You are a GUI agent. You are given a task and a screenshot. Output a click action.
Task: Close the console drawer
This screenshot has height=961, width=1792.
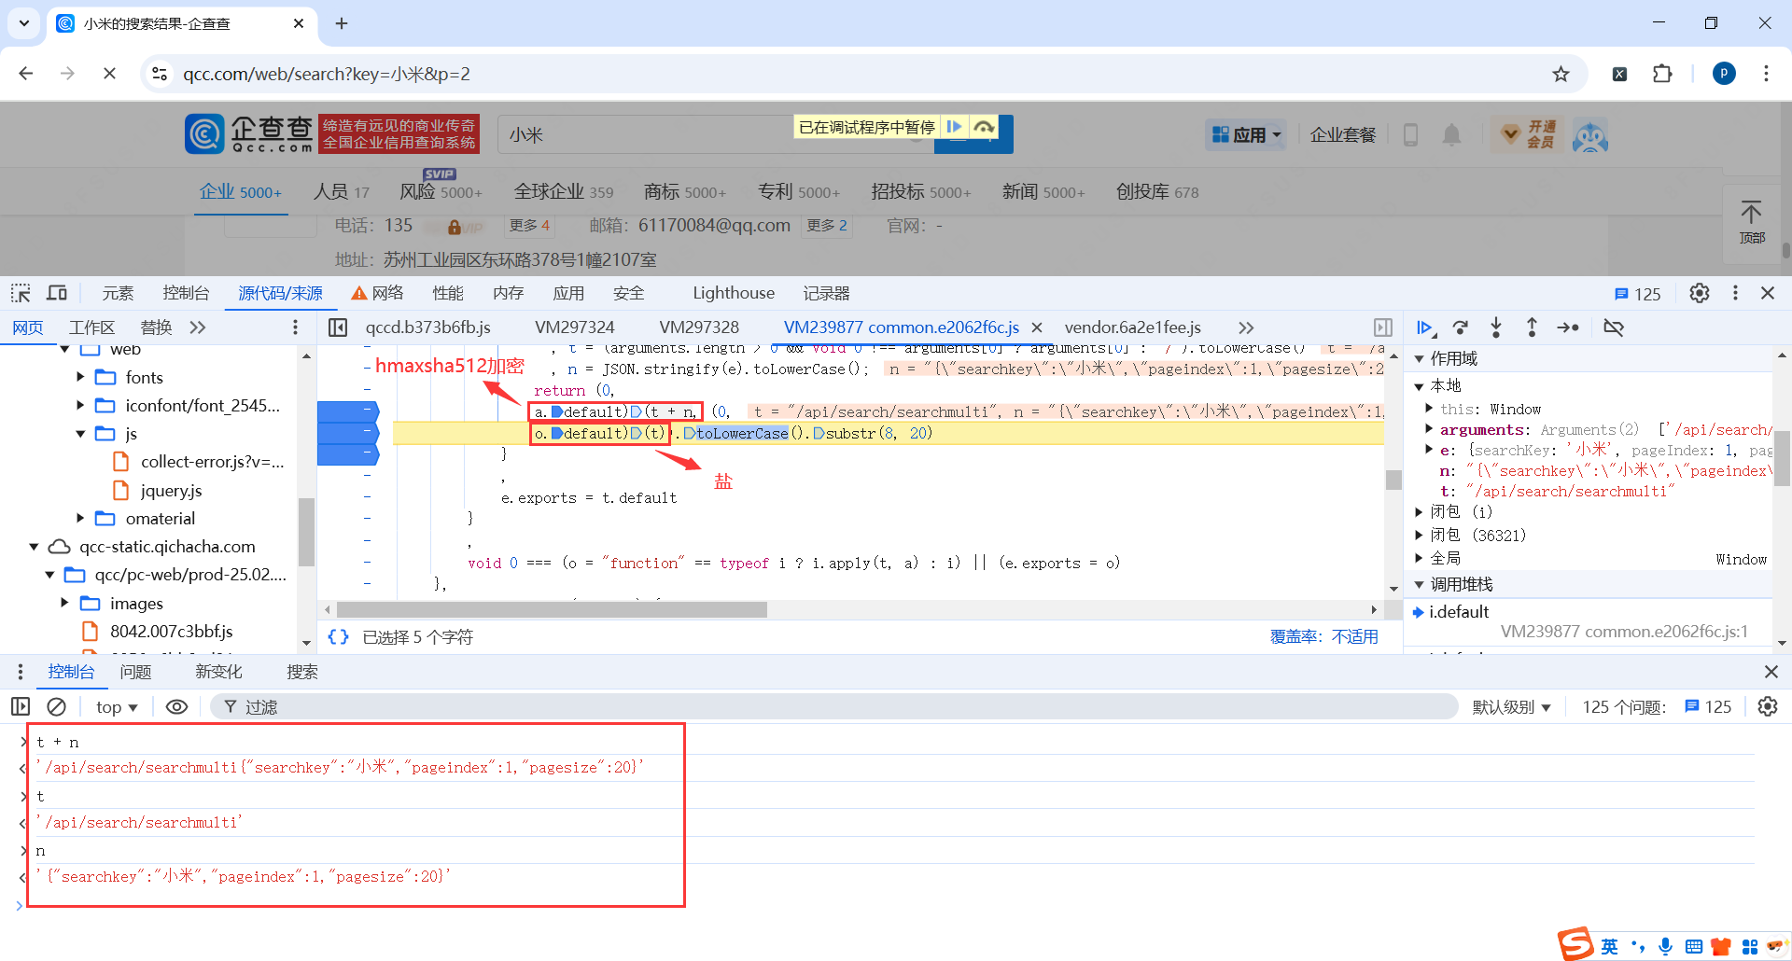point(1771,672)
